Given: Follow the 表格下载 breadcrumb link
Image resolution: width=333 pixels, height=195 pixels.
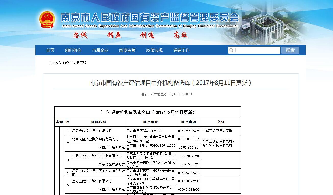Looking at the screenshot, I should click(80, 63).
